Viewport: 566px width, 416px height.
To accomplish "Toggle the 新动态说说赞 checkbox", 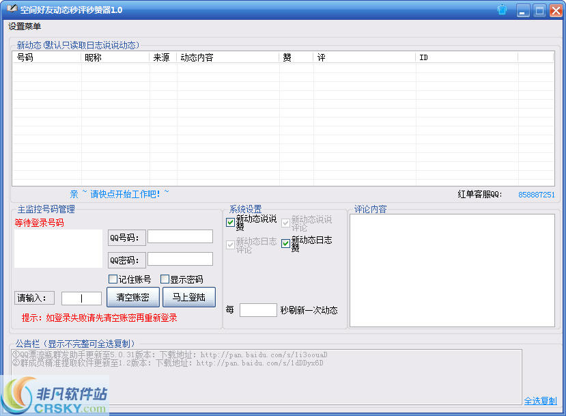I will (x=231, y=223).
